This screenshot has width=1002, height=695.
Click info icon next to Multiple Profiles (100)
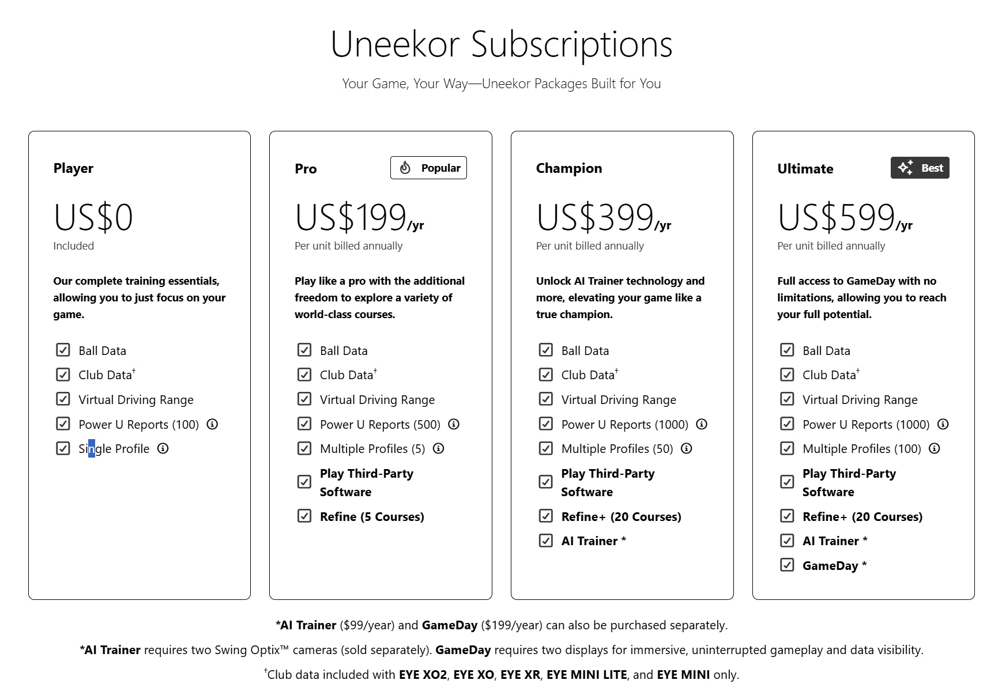point(935,448)
